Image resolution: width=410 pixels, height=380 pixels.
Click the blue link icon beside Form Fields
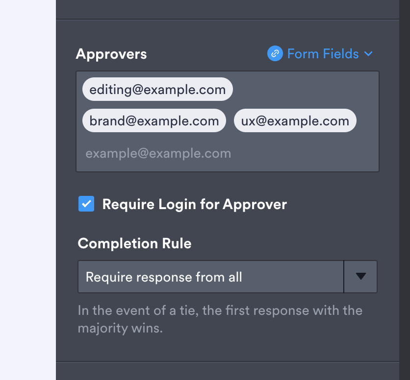[x=275, y=54]
